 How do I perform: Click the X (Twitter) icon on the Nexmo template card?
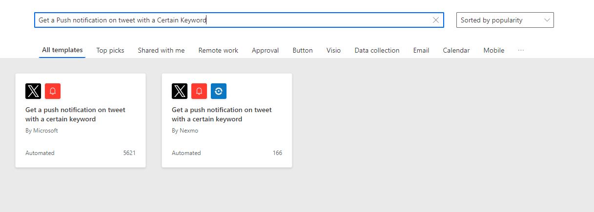click(x=180, y=91)
